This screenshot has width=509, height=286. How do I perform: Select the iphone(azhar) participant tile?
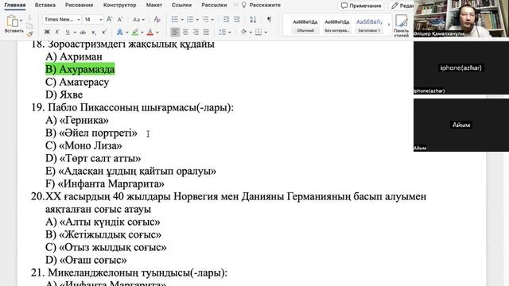(x=461, y=68)
